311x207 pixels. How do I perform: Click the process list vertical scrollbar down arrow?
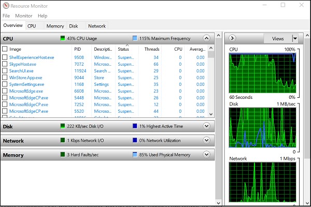click(211, 113)
